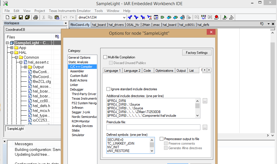Enable Preprocessor output to file

point(161,139)
